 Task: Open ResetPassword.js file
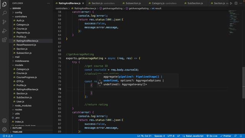click(31, 45)
